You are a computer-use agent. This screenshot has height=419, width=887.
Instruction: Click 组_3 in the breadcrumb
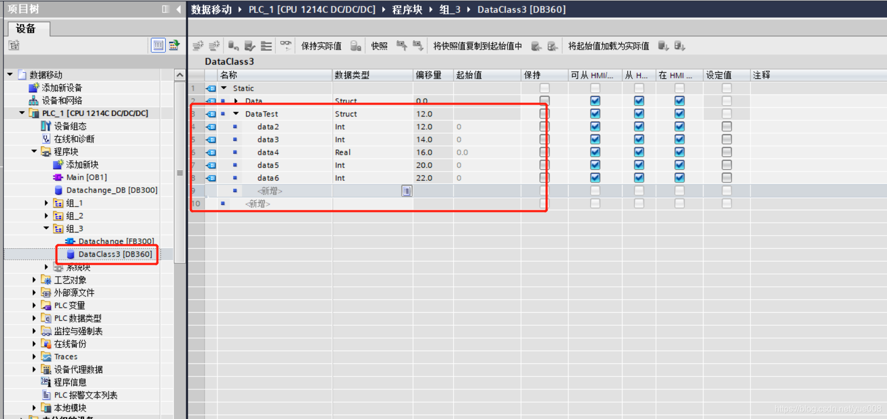pos(450,9)
